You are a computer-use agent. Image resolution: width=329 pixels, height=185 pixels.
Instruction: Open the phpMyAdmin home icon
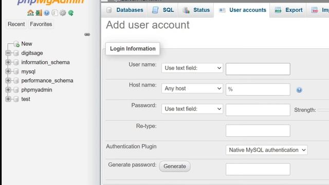(30, 13)
